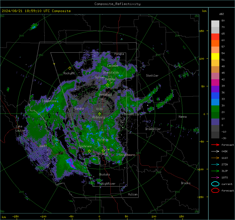Click the Innisfail town label
Viewport: 235px width, 220px height.
point(105,95)
